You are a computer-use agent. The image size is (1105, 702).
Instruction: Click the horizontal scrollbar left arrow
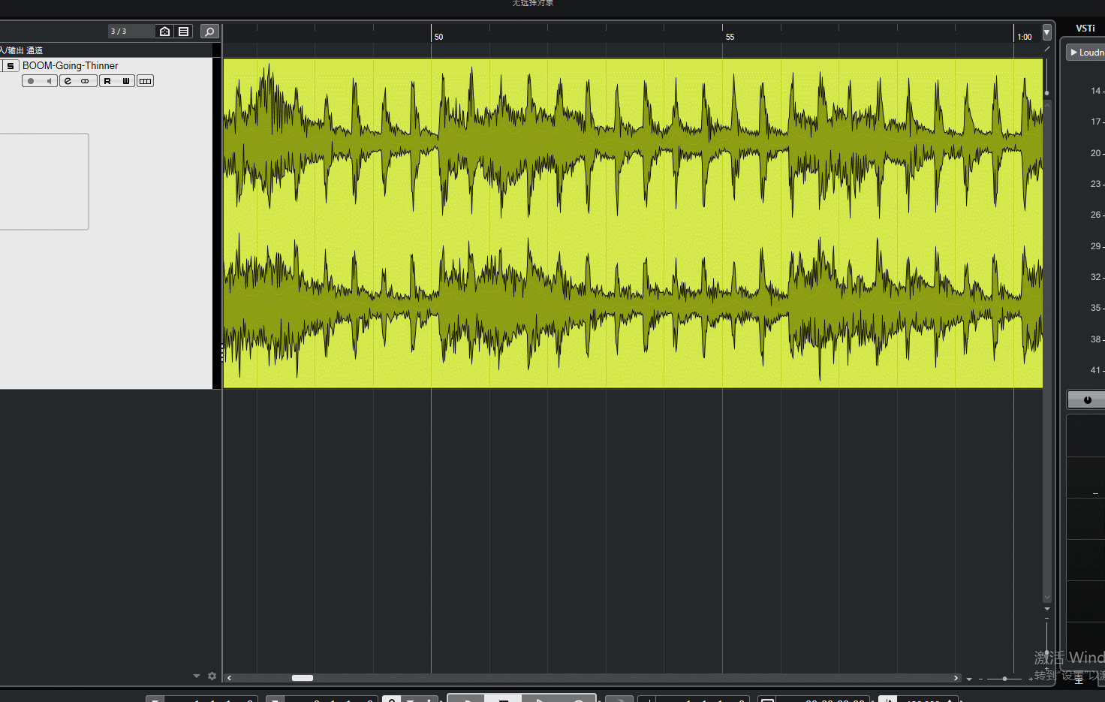click(x=229, y=678)
